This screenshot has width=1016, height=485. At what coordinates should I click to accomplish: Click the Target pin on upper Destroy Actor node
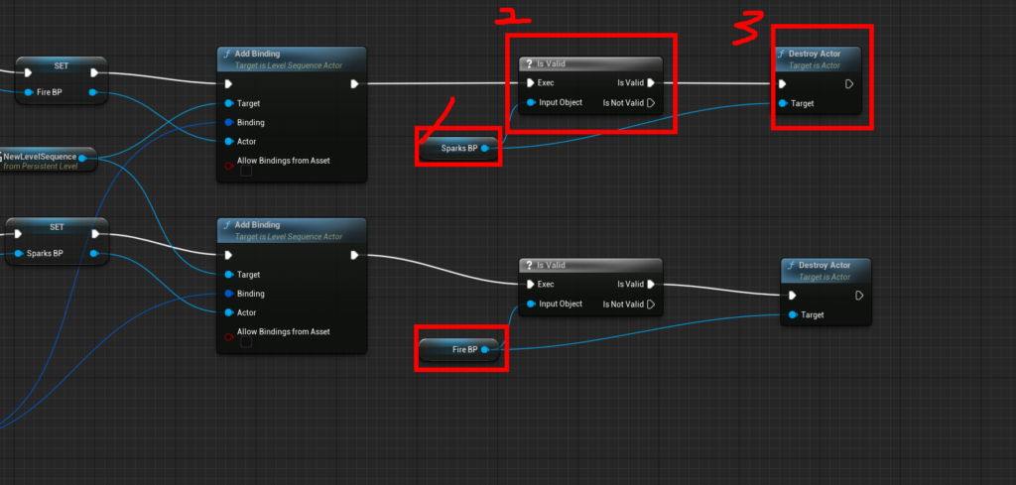point(784,103)
